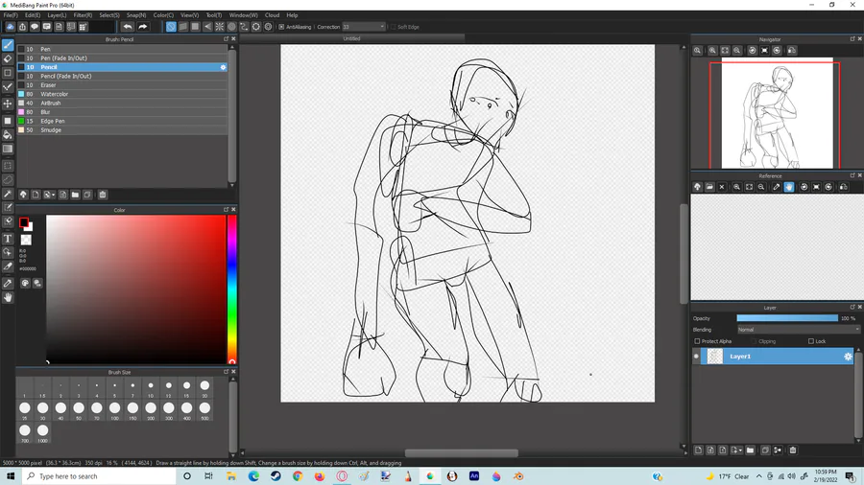Open the Window menu

click(243, 15)
